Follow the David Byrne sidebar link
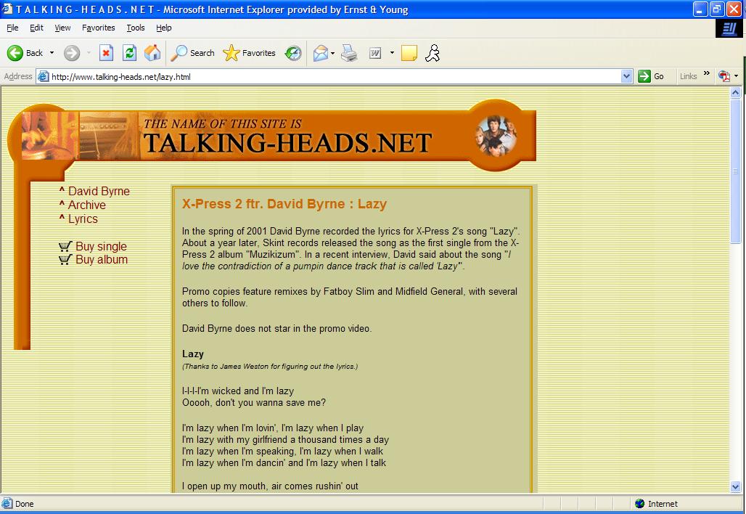 point(99,191)
